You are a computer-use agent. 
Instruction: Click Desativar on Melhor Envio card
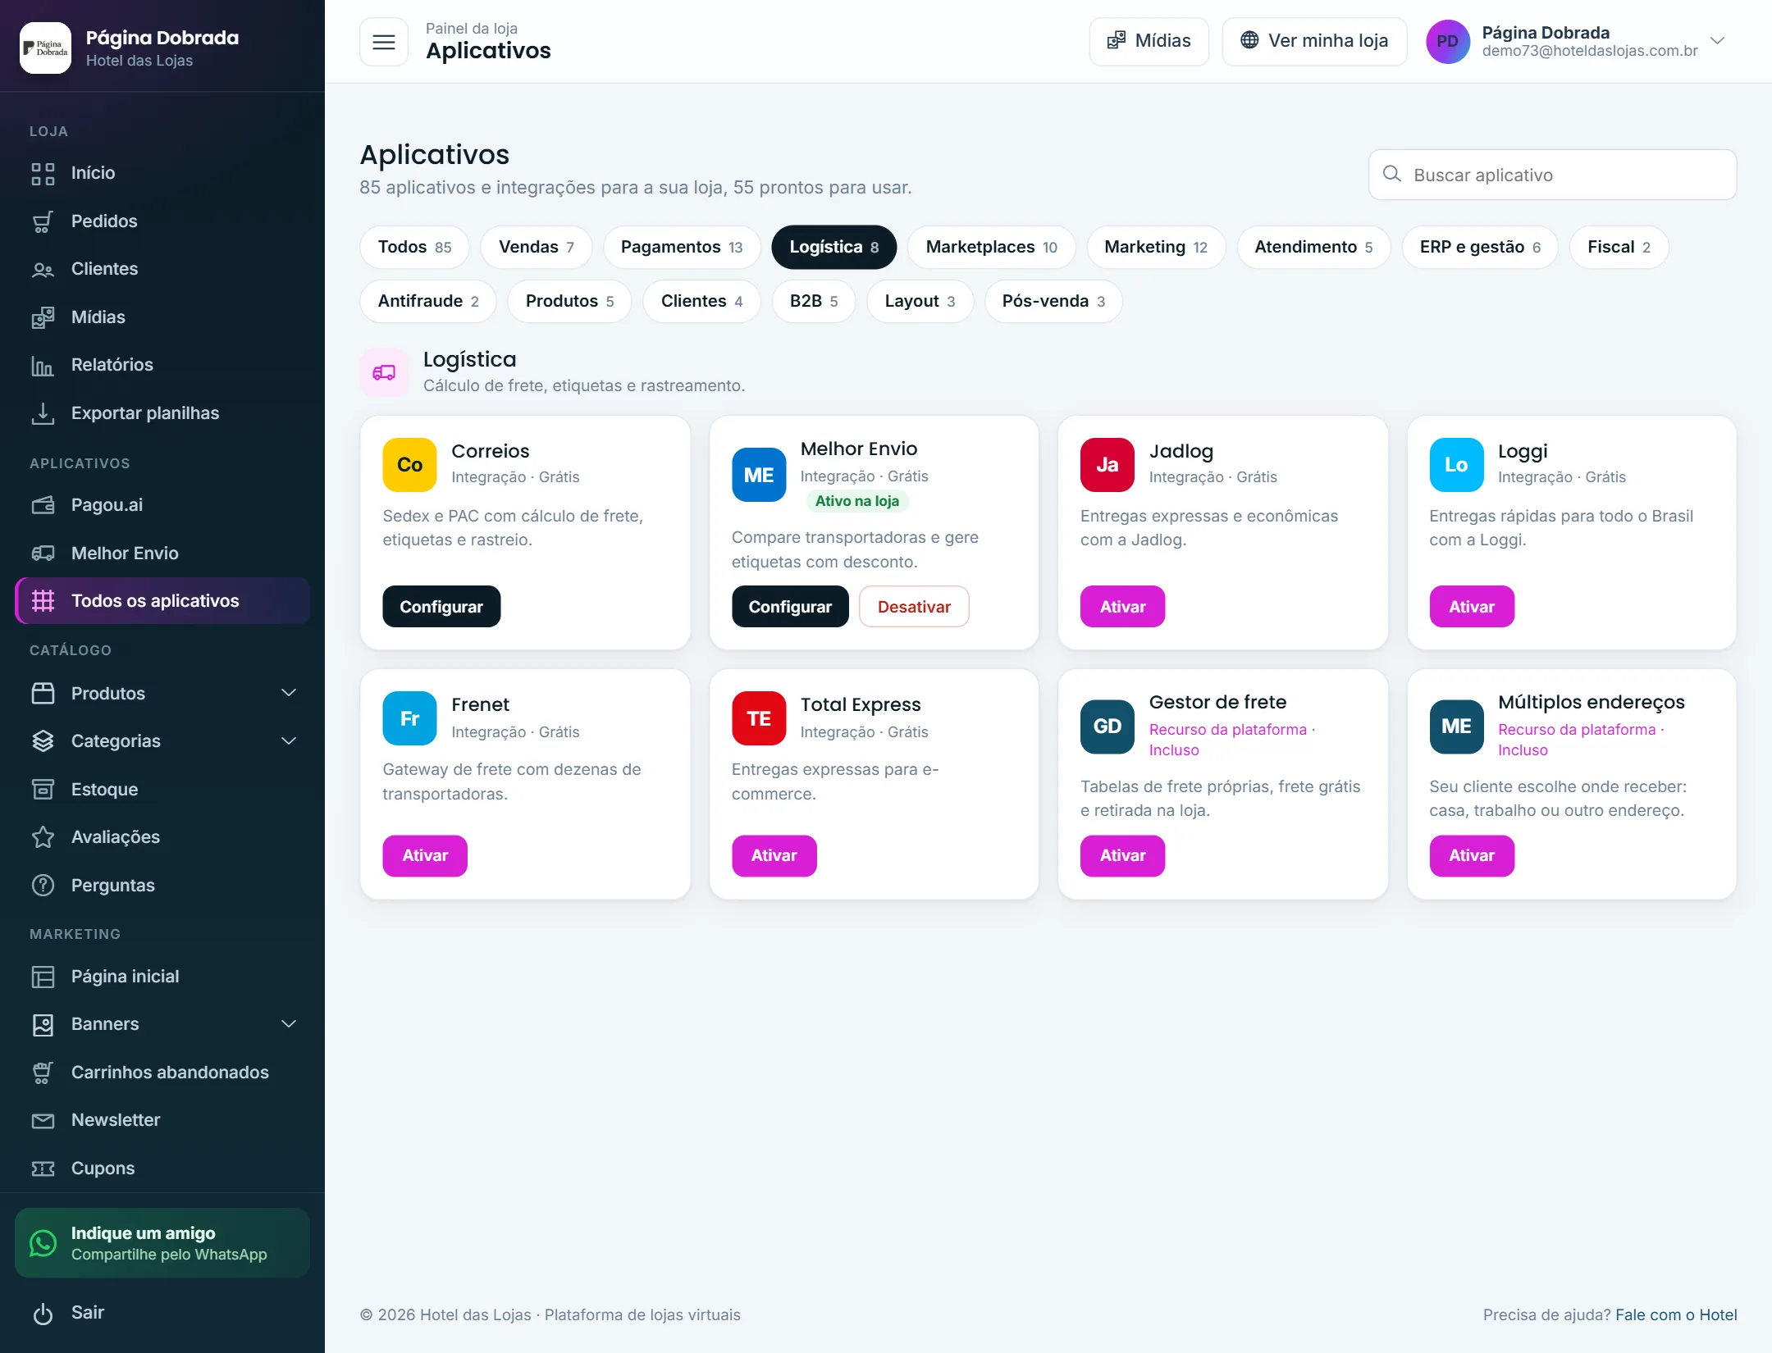coord(914,607)
